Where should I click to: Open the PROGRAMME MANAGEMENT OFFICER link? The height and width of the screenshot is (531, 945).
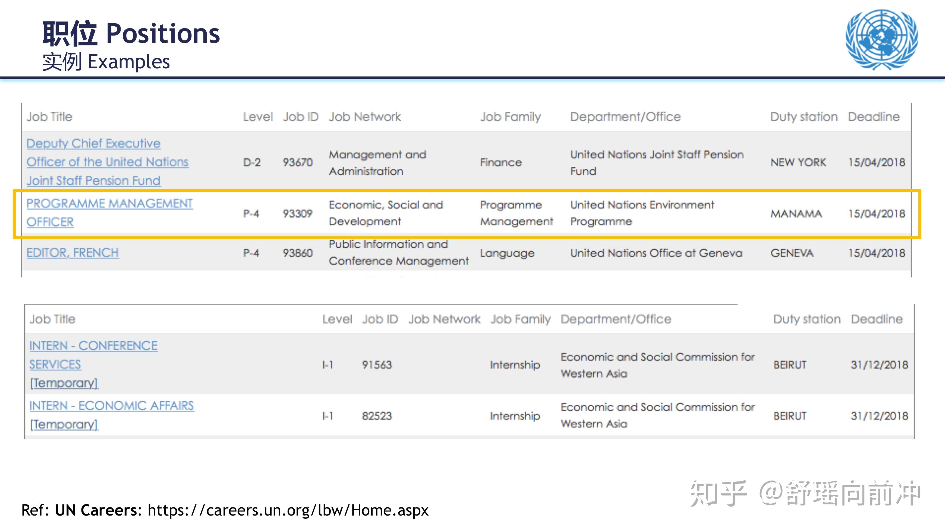(109, 203)
